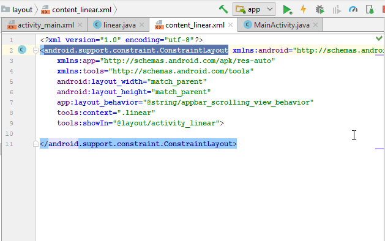Click the xmlns:app attribute on line 3
The image size is (385, 241).
point(166,61)
